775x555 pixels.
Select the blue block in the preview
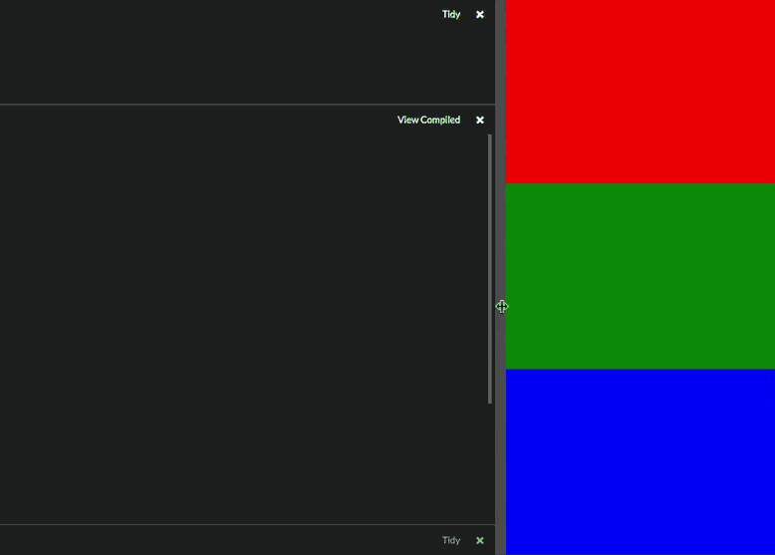point(640,461)
